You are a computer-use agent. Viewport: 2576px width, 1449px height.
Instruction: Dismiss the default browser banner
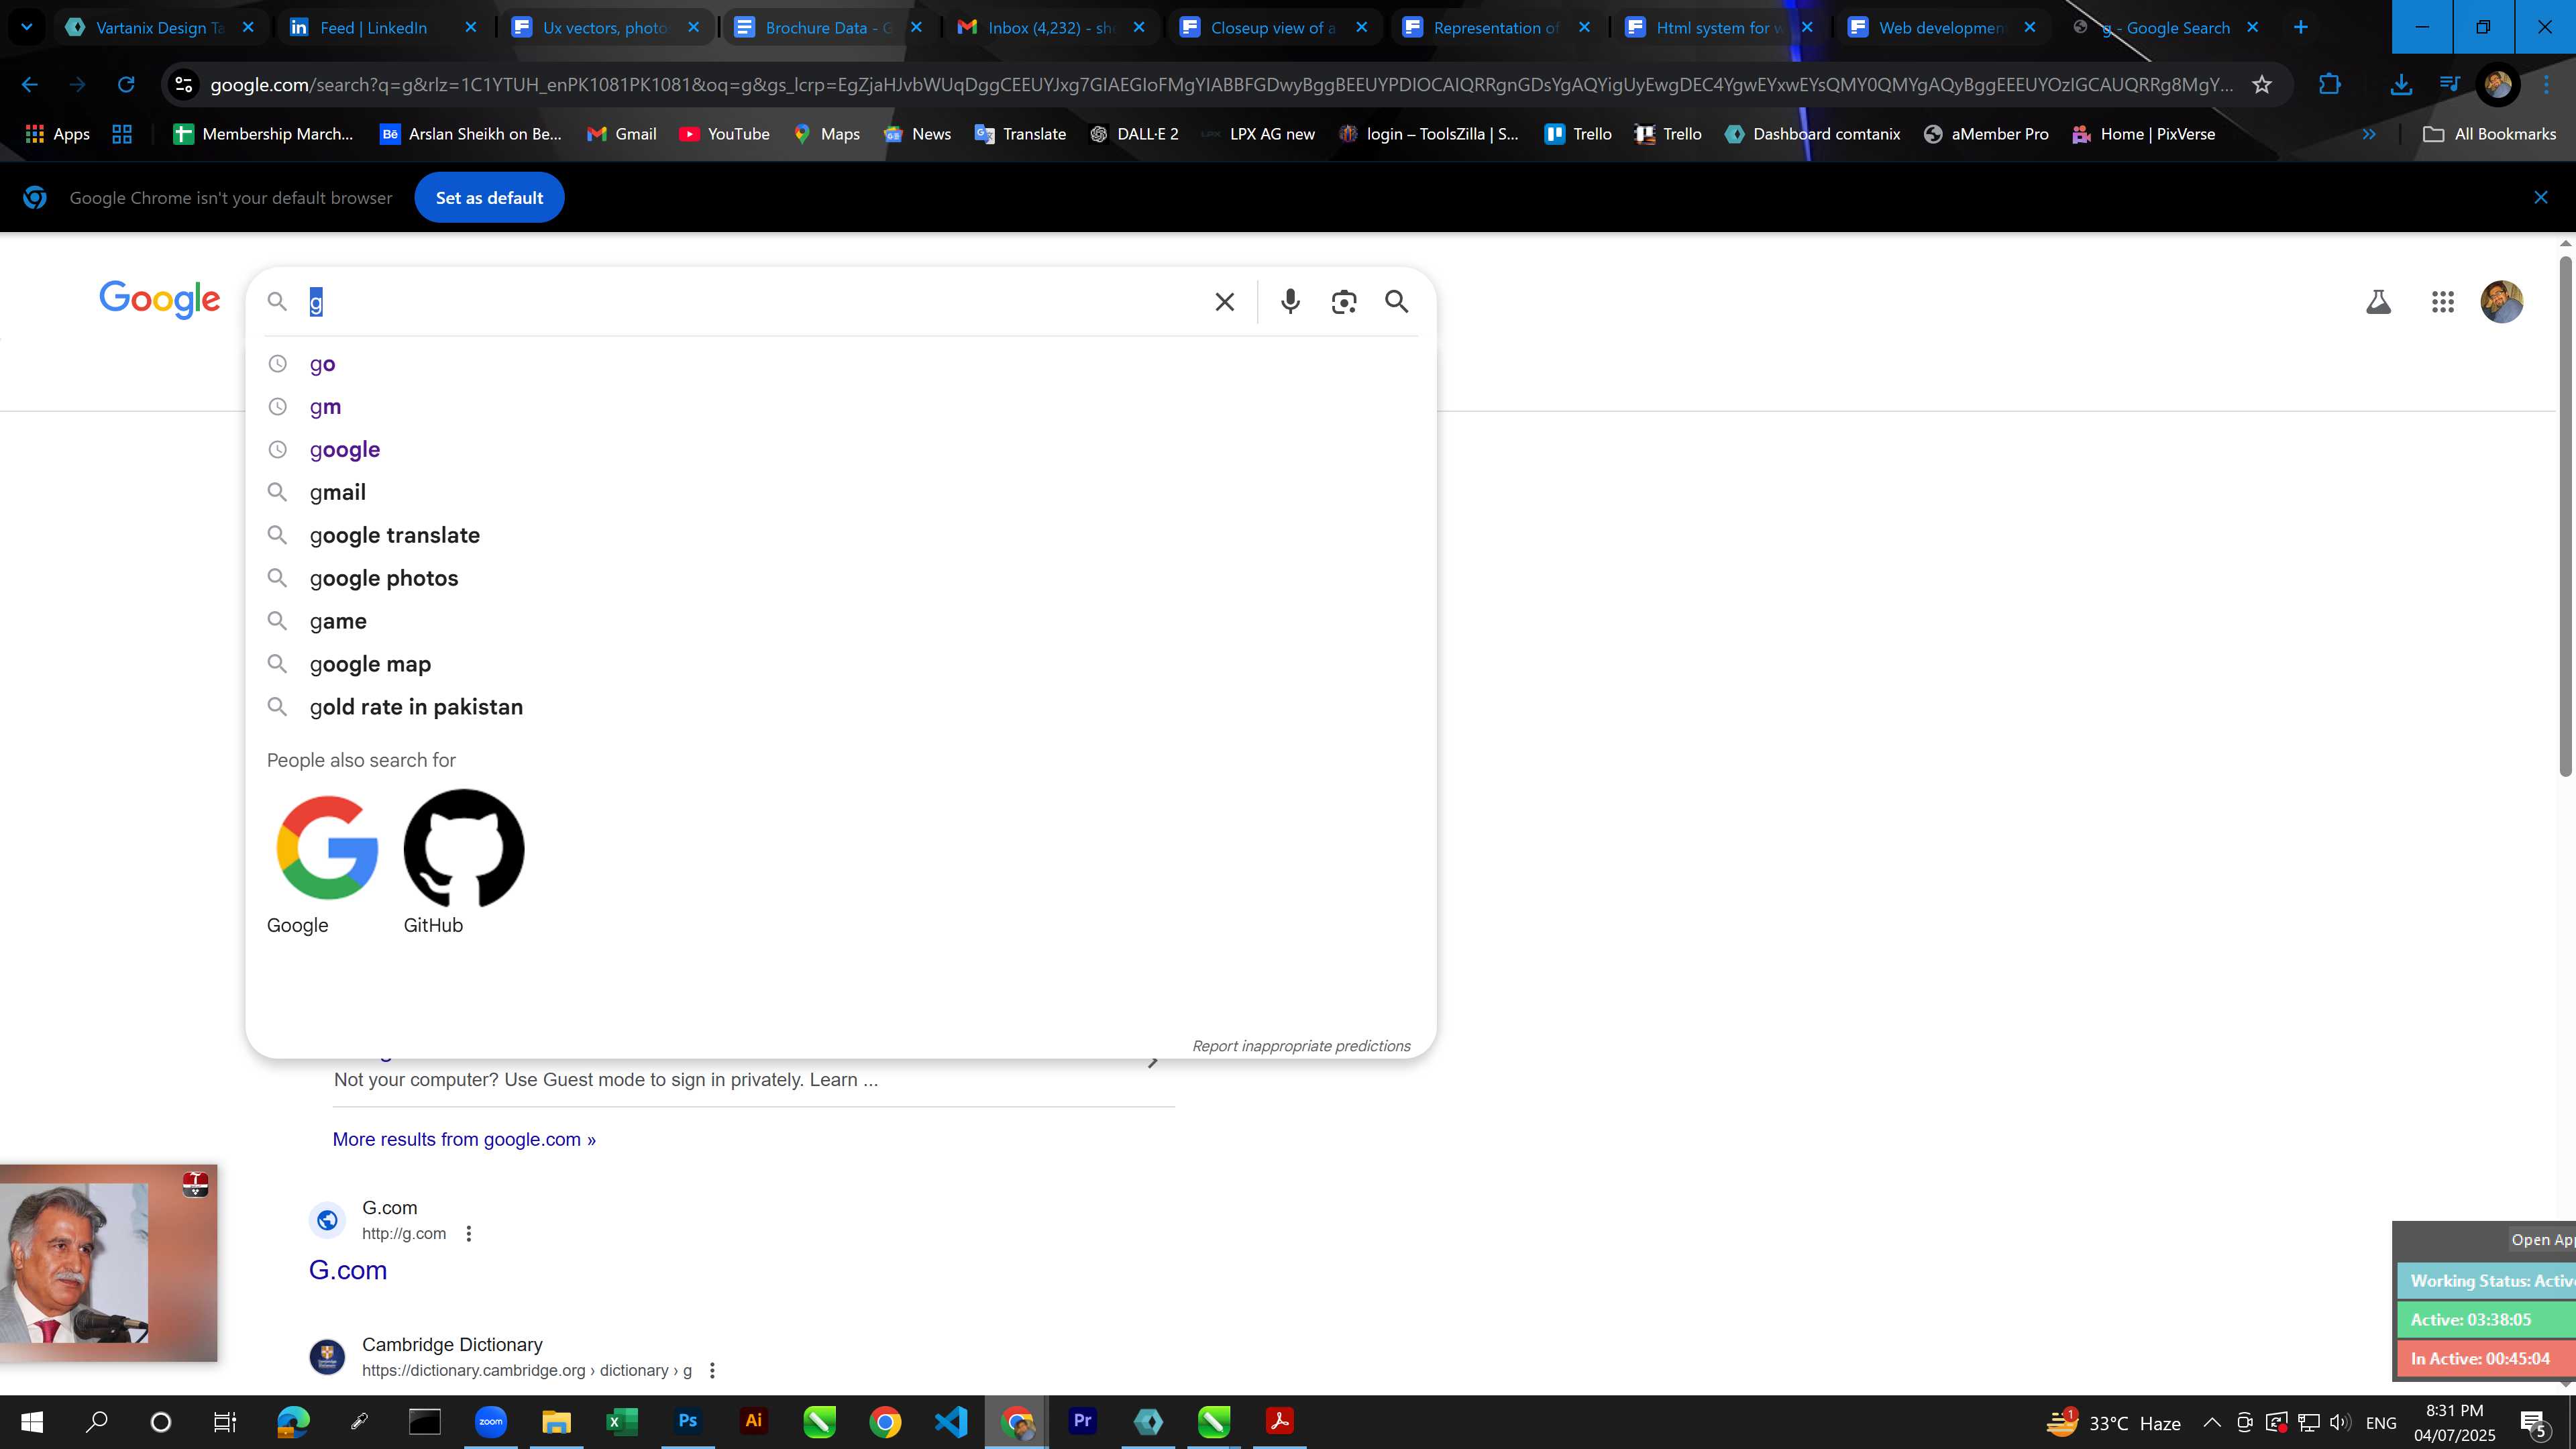point(2540,198)
